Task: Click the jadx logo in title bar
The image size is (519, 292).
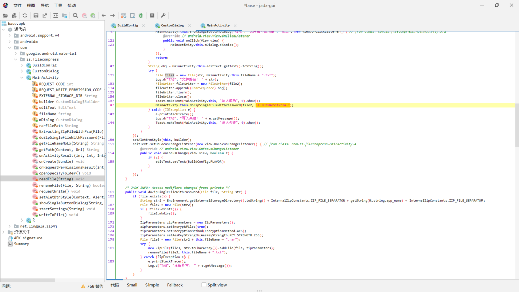Action: click(5, 5)
